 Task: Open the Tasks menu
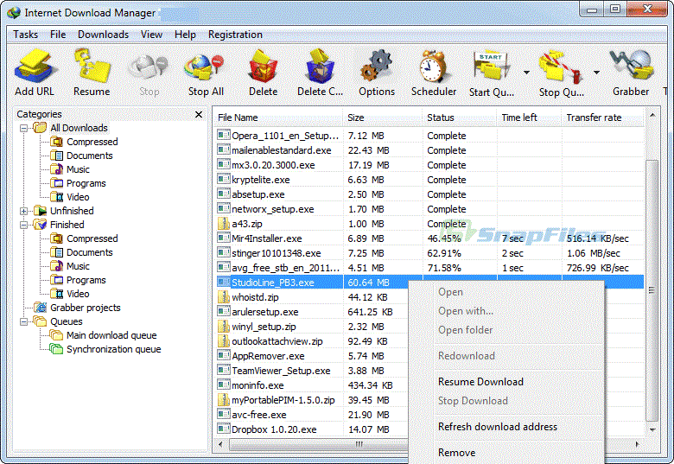[25, 35]
